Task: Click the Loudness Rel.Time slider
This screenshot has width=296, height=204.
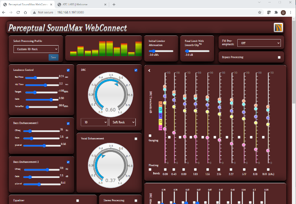Action: coord(42,78)
